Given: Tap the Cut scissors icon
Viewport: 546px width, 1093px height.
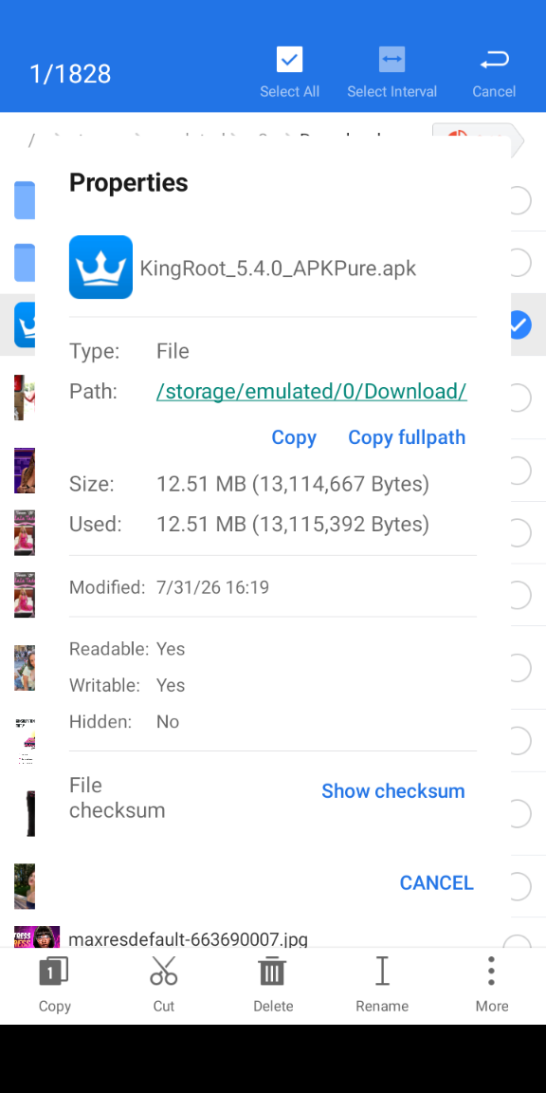Looking at the screenshot, I should pyautogui.click(x=164, y=971).
